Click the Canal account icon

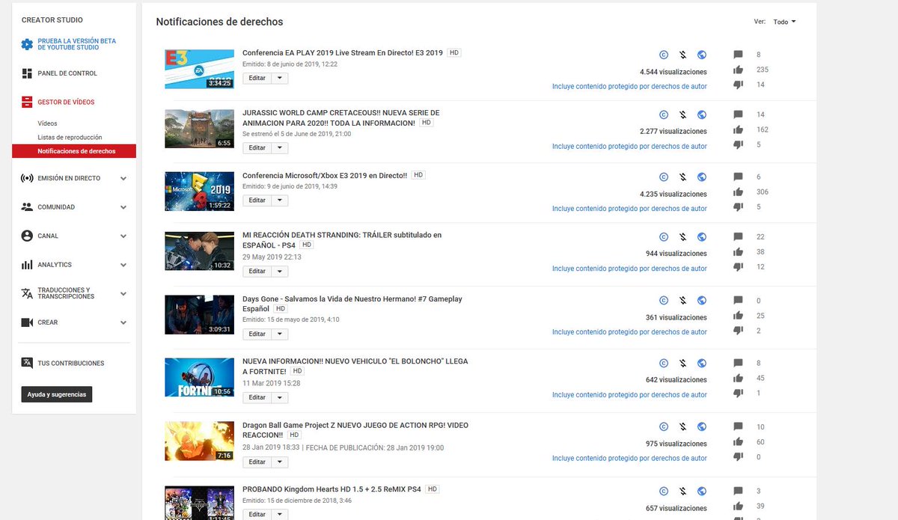coord(27,236)
